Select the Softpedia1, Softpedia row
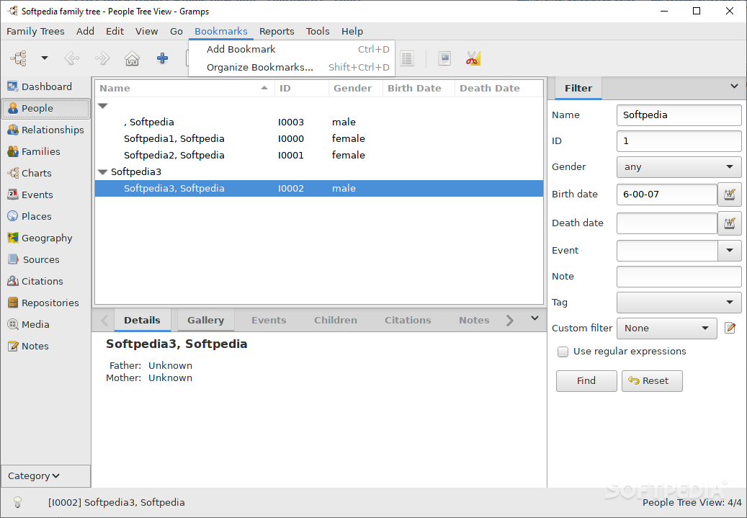The height and width of the screenshot is (518, 747). click(x=318, y=138)
